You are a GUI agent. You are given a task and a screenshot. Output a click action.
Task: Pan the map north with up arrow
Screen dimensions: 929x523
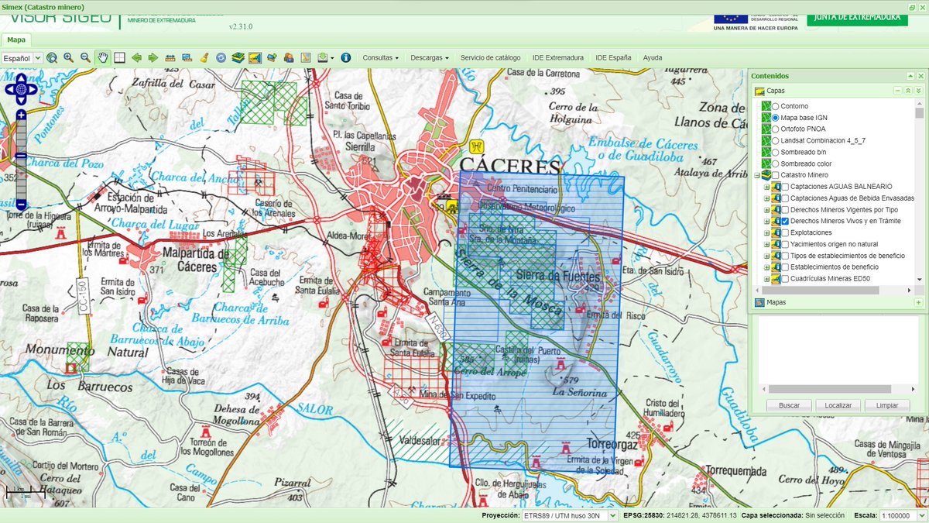[x=21, y=77]
